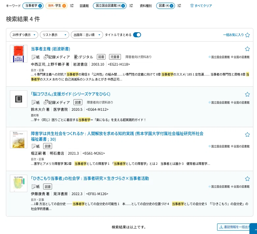
Task: Click 図書 tag on 当事者主権
Action: point(101,57)
